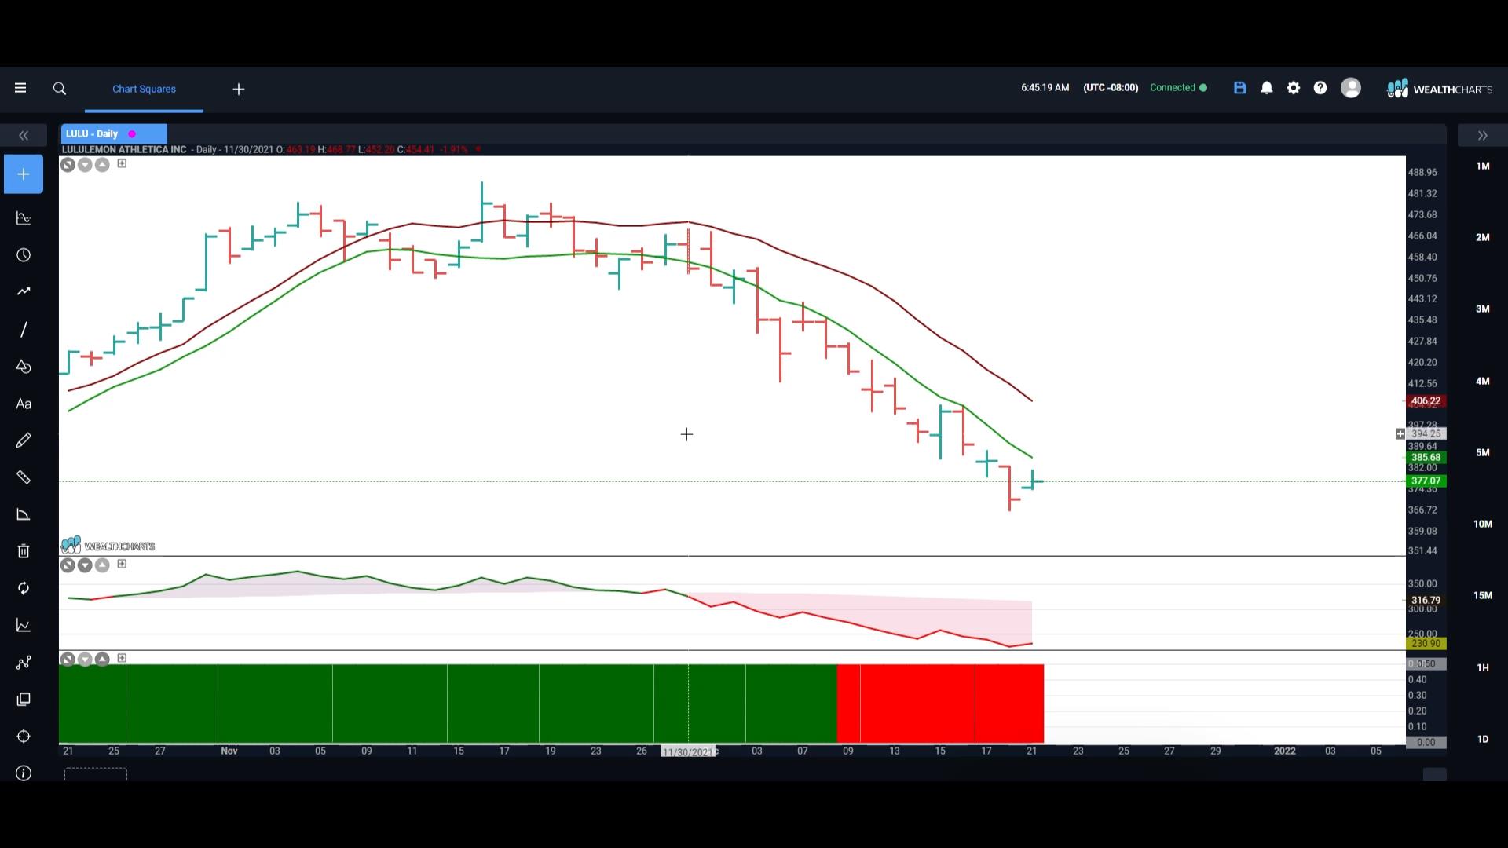This screenshot has width=1508, height=848.
Task: Click the 385.68 green price label
Action: 1426,458
